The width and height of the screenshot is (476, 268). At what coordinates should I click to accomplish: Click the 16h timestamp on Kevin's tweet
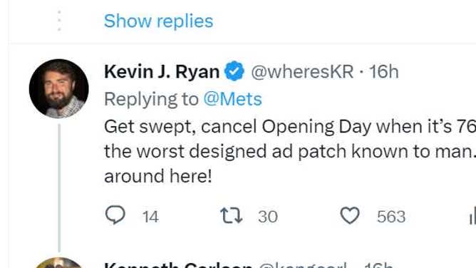click(383, 72)
